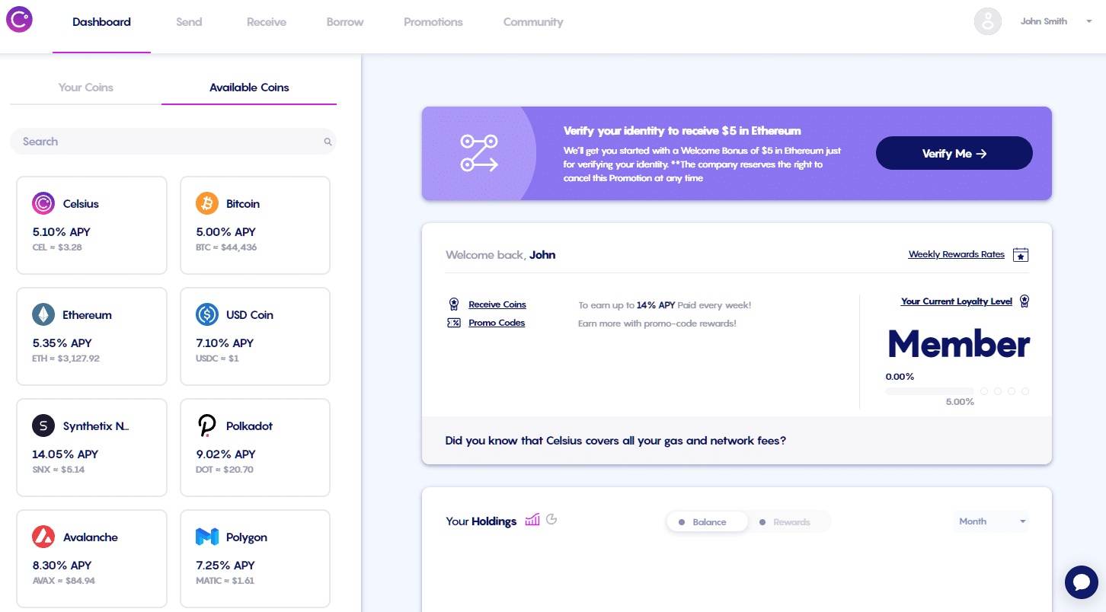Viewport: 1106px width, 612px height.
Task: Open the Borrow tab
Action: click(x=345, y=22)
